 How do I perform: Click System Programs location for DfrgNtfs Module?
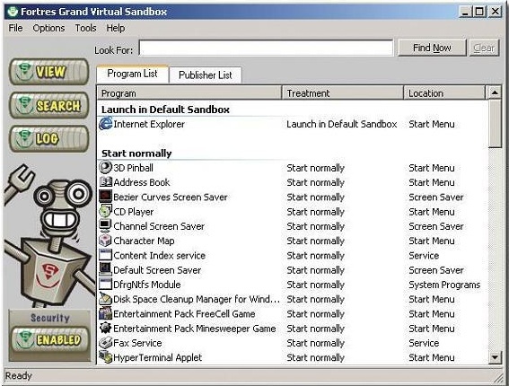tap(444, 285)
